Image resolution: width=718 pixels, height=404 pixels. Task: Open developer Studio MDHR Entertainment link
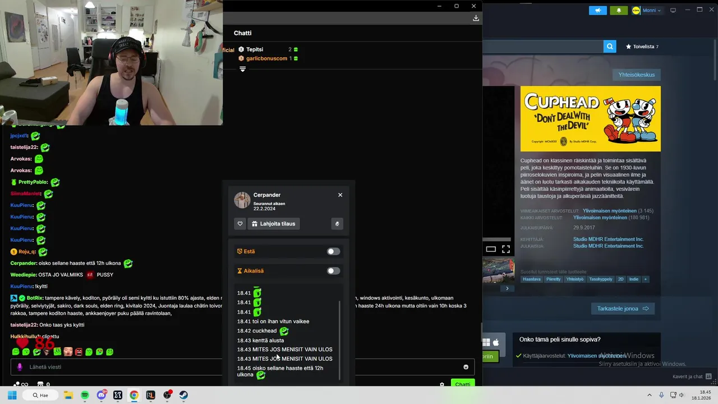click(608, 239)
